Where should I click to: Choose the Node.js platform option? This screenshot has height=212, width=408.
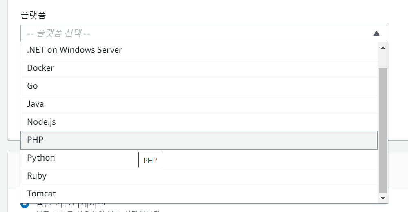click(199, 122)
